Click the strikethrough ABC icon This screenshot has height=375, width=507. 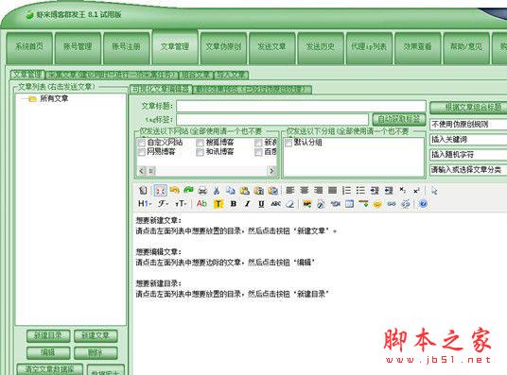click(x=275, y=204)
